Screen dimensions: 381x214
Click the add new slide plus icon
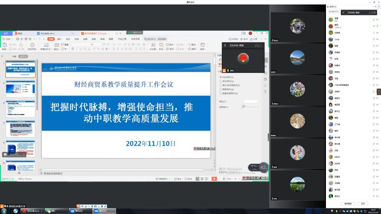pyautogui.click(x=19, y=173)
